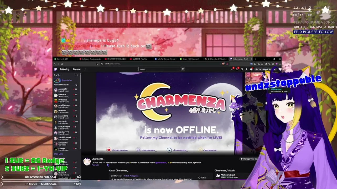
Task: Click the Open stories link
Action: click(66, 80)
